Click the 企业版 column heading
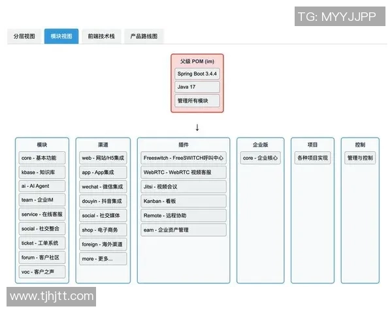 click(261, 145)
